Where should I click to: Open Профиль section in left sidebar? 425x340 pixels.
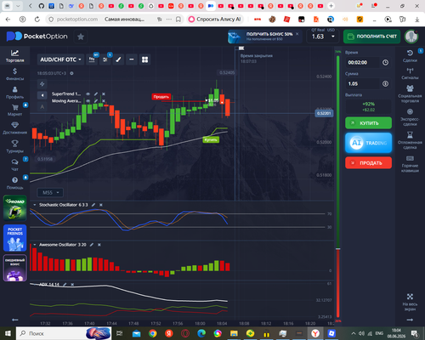coord(14,93)
